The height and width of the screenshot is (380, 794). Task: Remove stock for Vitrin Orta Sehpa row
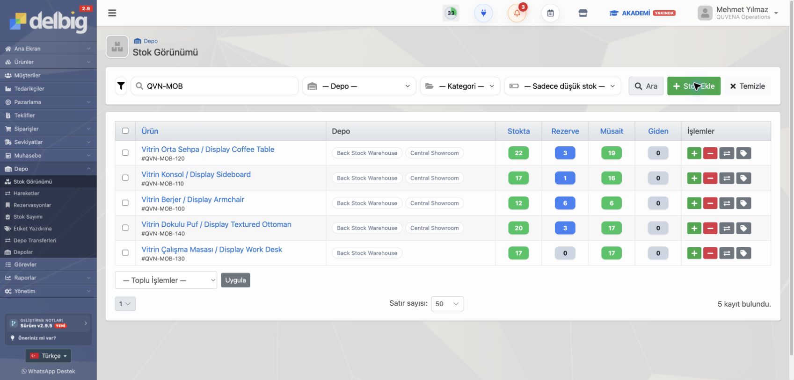(x=710, y=153)
